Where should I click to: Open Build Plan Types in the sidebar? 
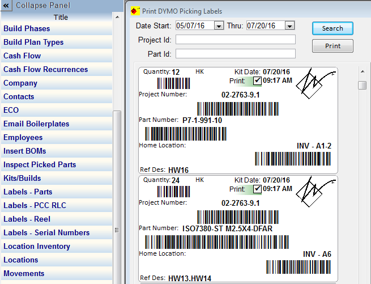click(57, 42)
